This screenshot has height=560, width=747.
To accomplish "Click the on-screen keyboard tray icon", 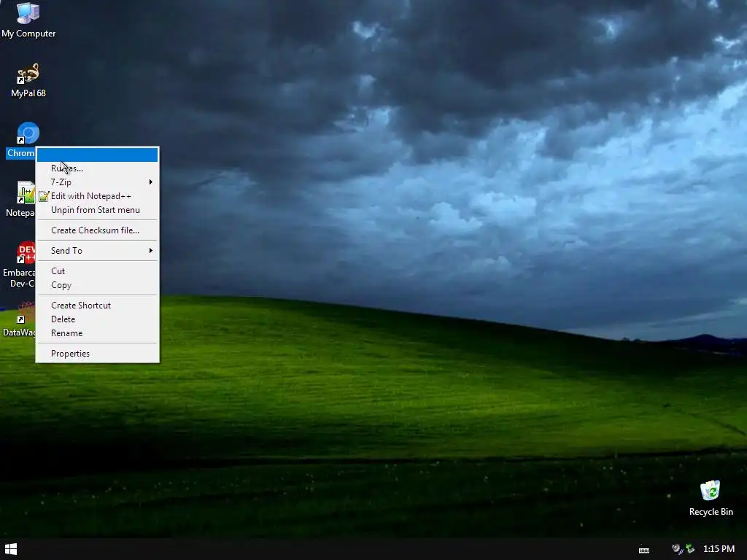I will coord(644,550).
